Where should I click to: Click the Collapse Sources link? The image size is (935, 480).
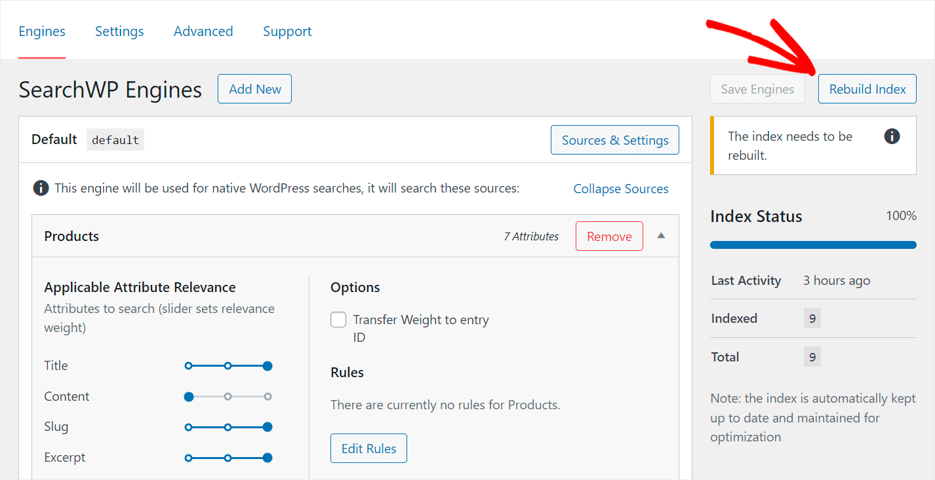621,189
